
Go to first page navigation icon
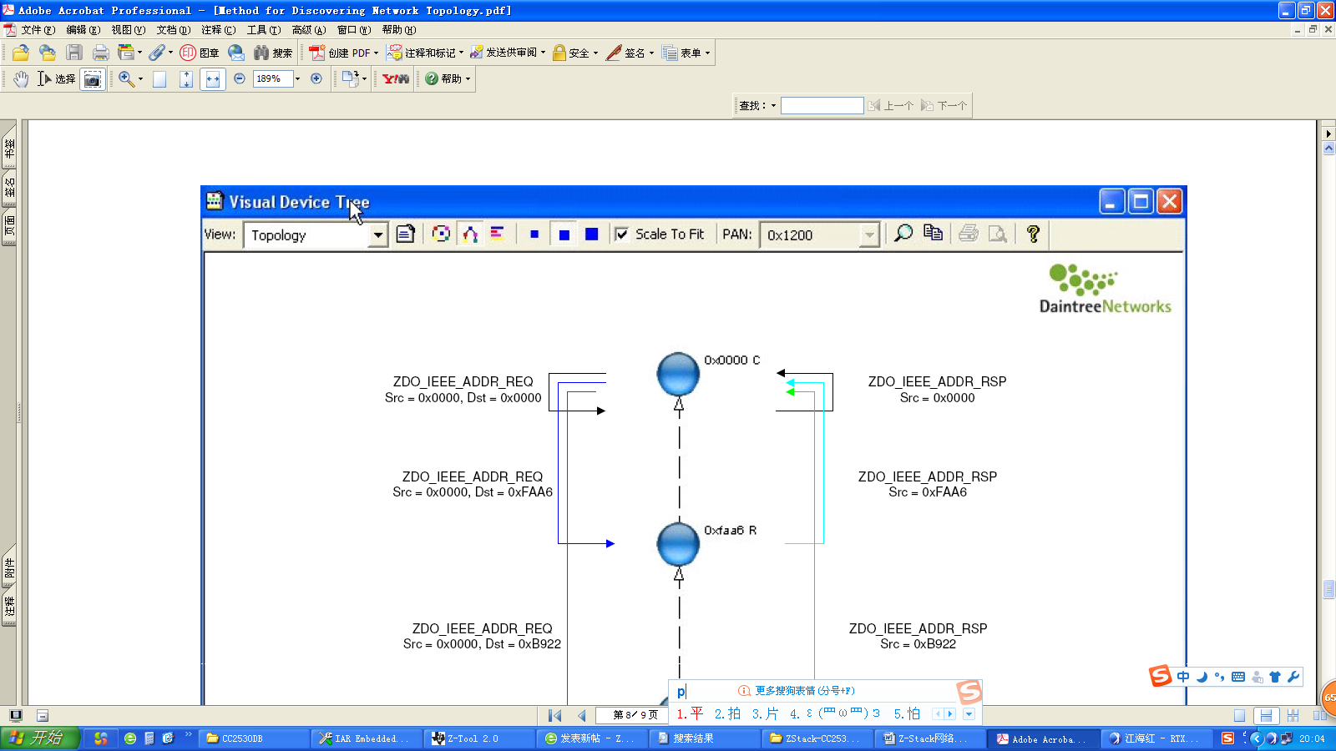point(554,715)
